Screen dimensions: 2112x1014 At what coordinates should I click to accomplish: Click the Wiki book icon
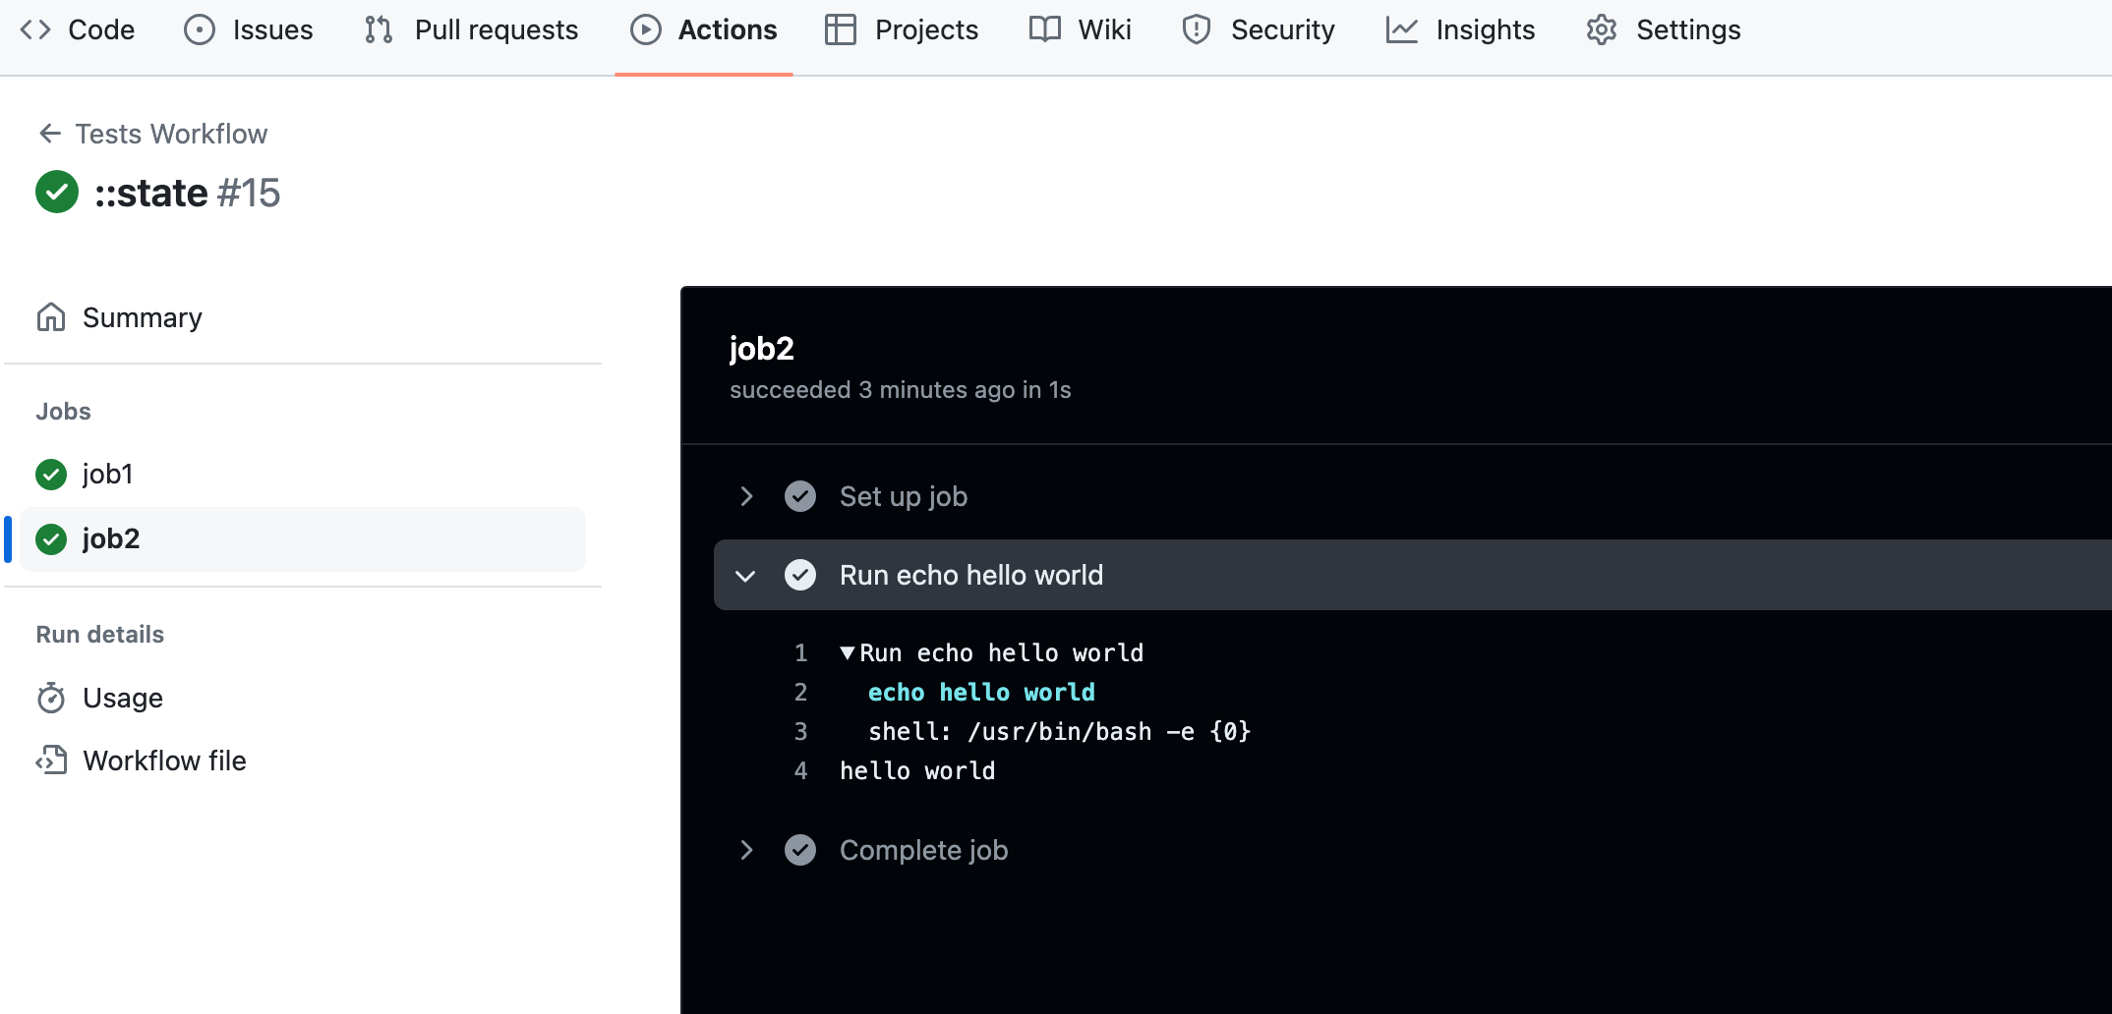[x=1045, y=29]
